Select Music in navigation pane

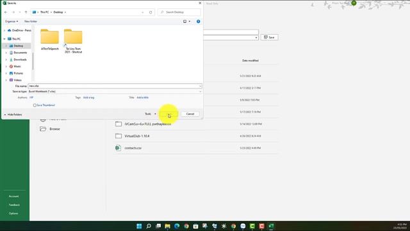click(15, 66)
